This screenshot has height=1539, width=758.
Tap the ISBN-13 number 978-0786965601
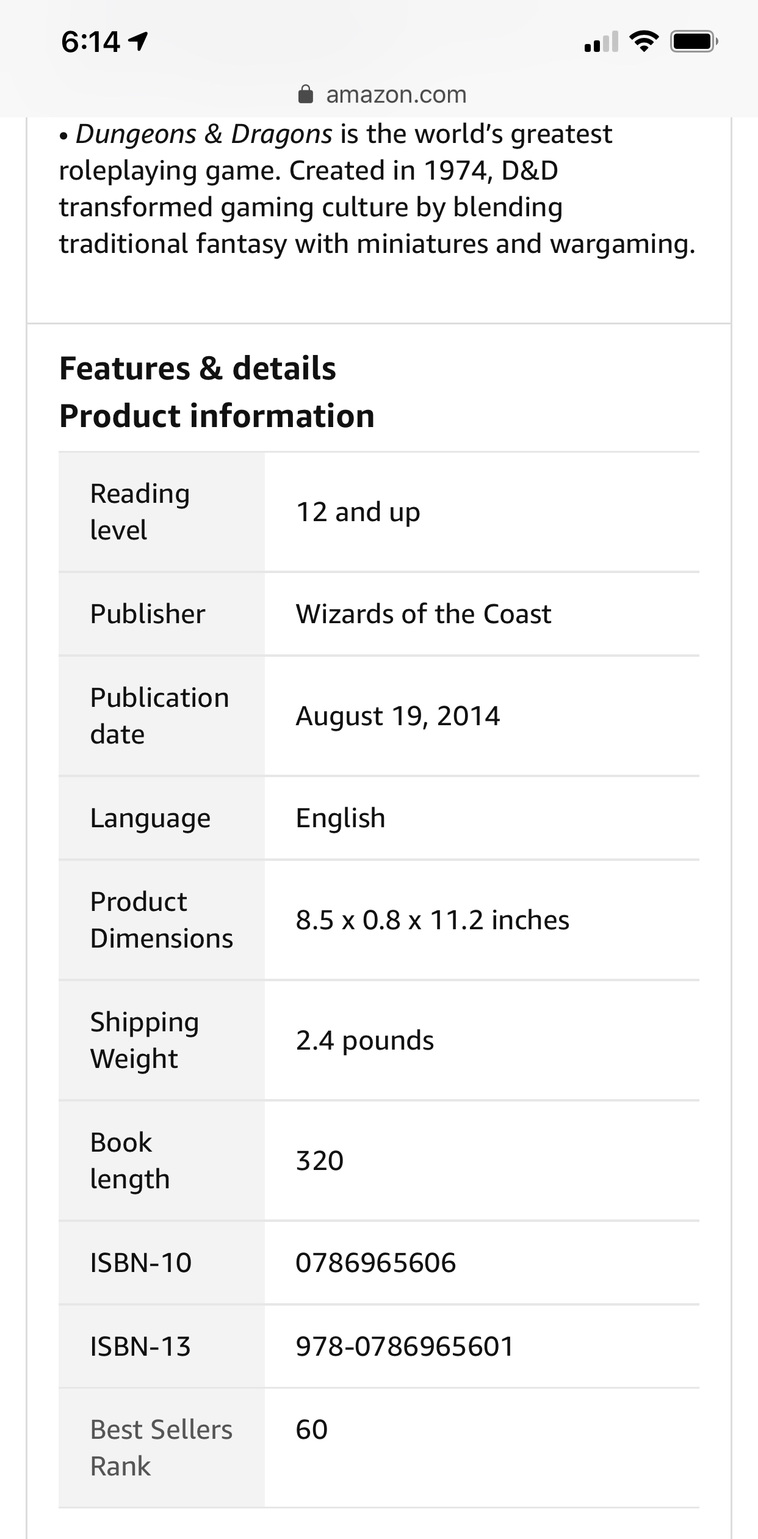405,1347
